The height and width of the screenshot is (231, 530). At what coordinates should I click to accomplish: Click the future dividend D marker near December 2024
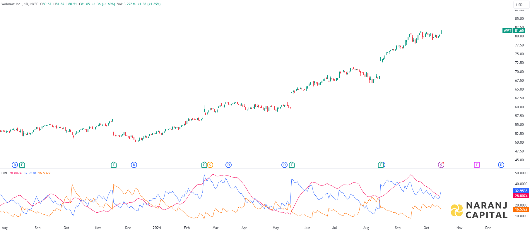(x=501, y=165)
